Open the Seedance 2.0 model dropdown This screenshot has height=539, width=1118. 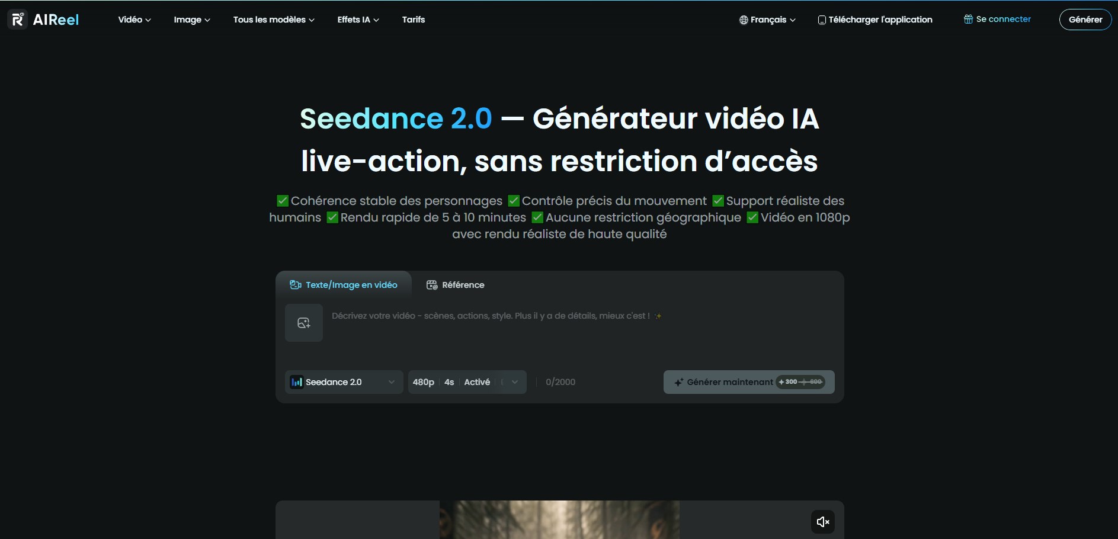[x=344, y=382]
